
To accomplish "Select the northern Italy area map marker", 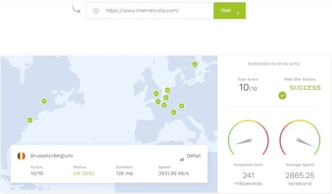I will click(x=174, y=112).
